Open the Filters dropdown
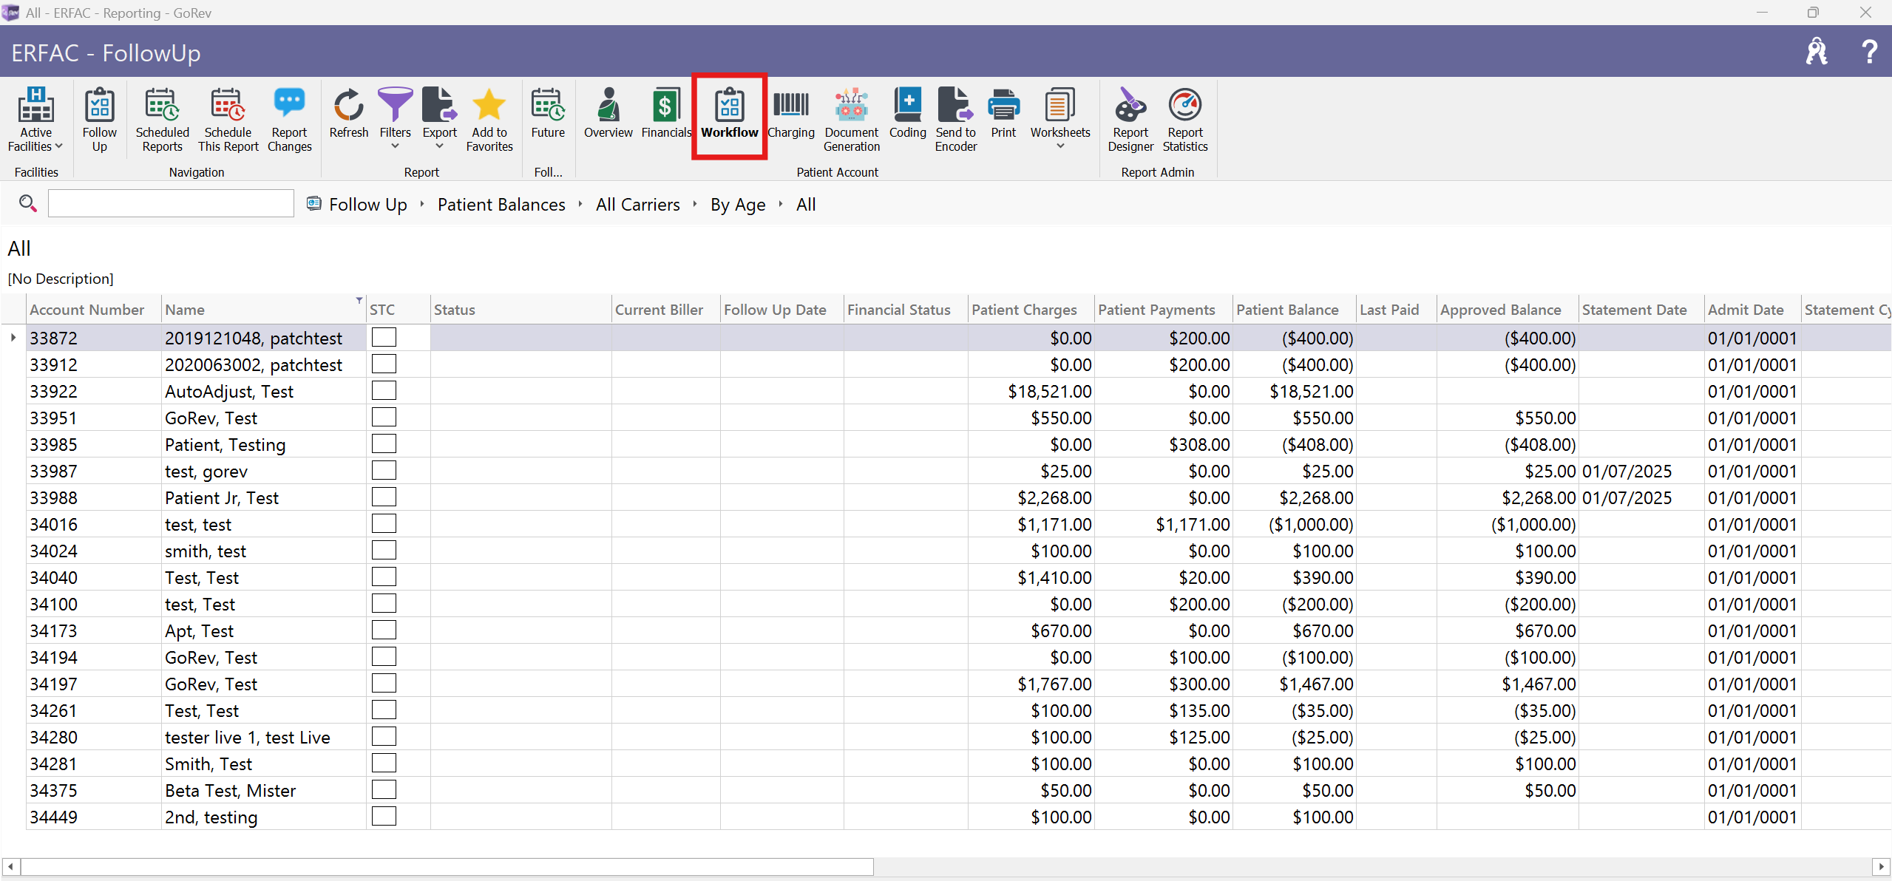1892x881 pixels. pos(395,118)
